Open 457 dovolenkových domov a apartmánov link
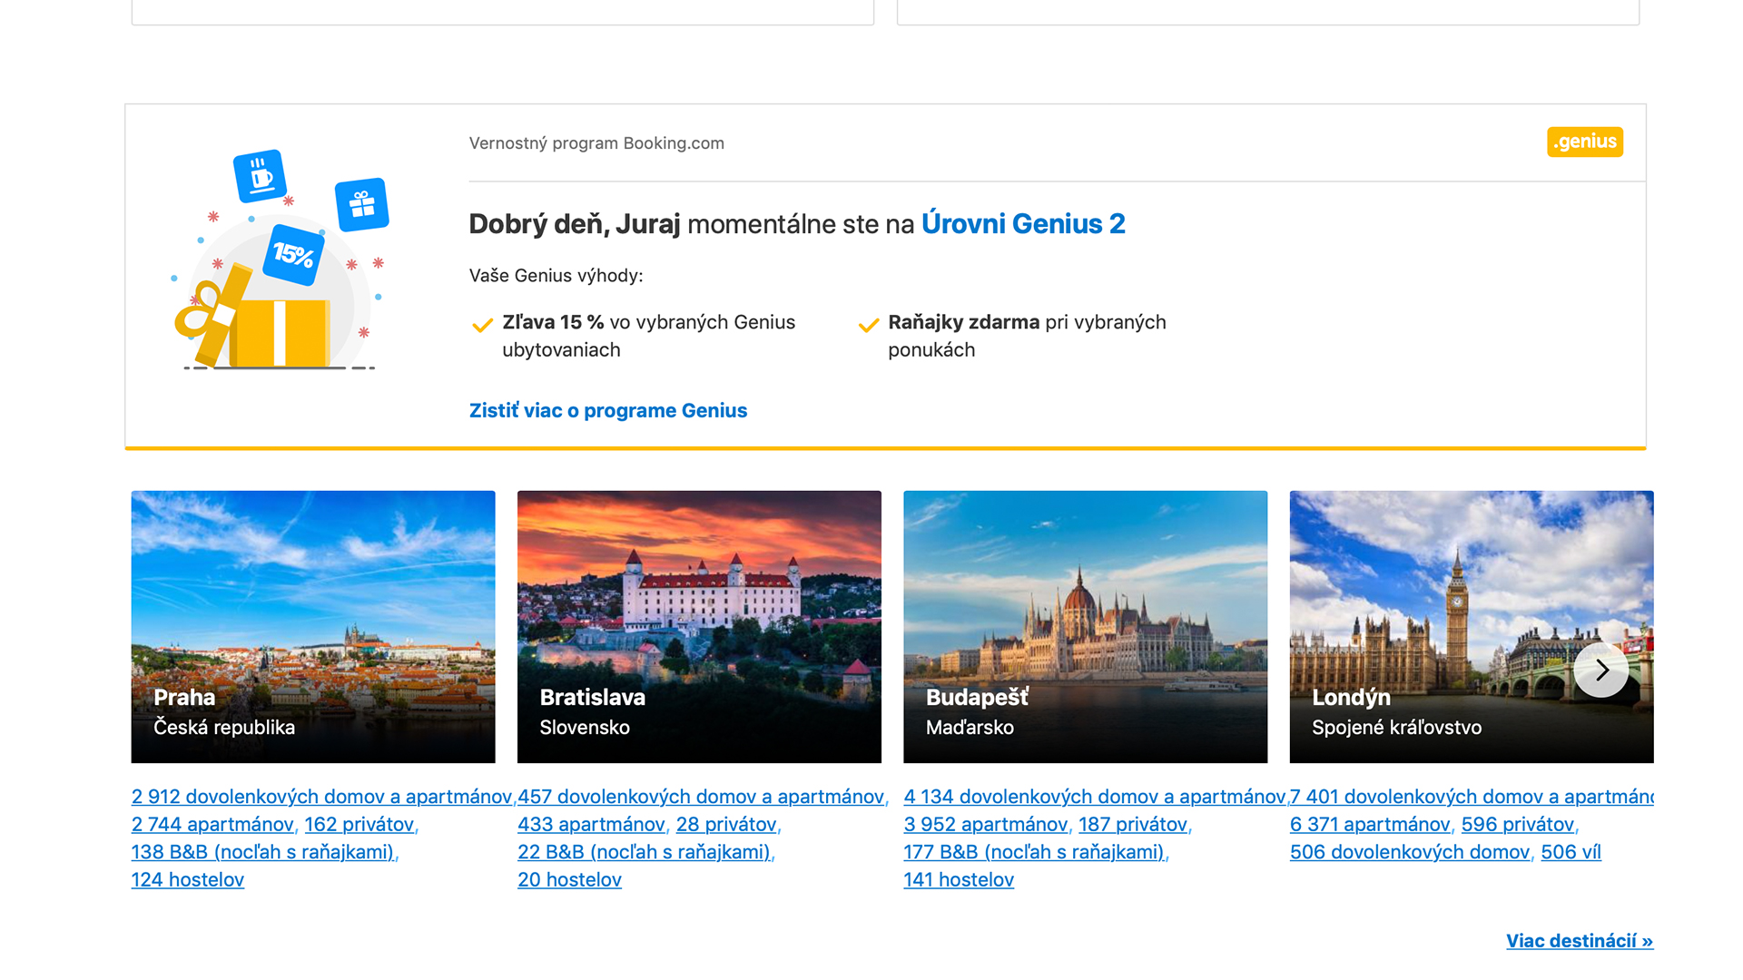The width and height of the screenshot is (1743, 980). point(701,797)
